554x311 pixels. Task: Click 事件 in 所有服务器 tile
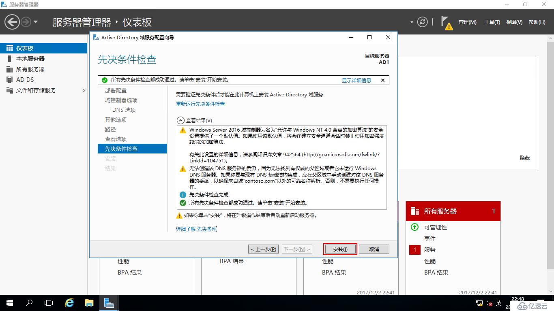pos(430,239)
